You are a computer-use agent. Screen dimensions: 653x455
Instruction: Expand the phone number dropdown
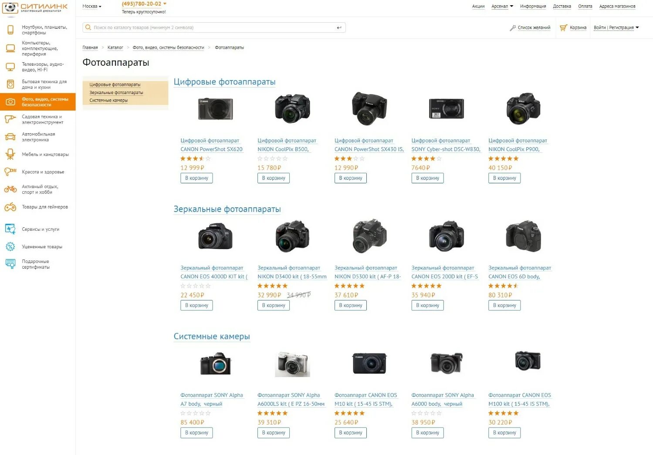pos(165,3)
